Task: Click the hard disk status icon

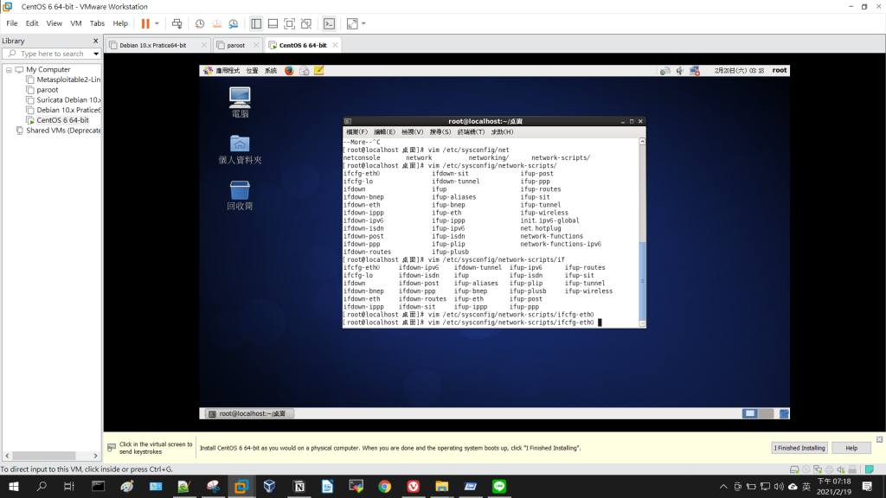Action: click(794, 469)
